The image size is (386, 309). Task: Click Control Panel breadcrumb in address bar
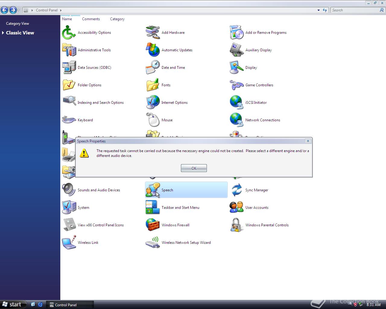coord(47,10)
